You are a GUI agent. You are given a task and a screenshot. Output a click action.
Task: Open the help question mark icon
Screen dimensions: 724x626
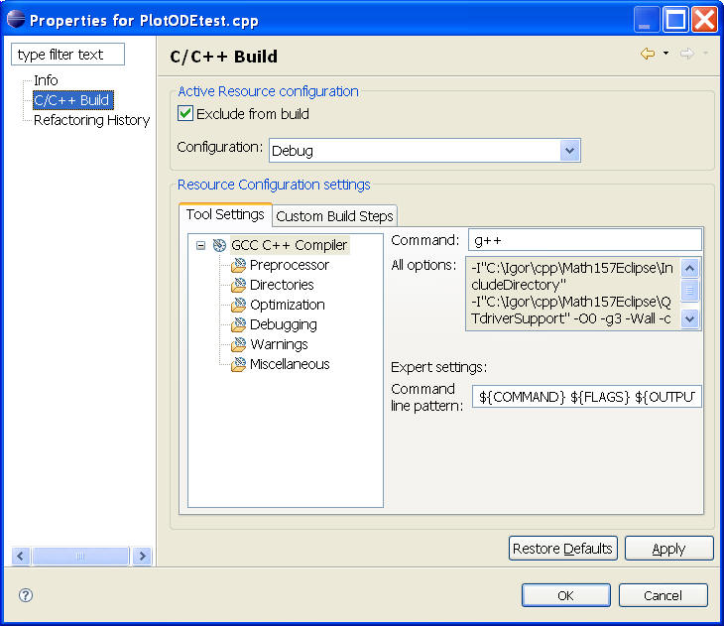pyautogui.click(x=26, y=595)
